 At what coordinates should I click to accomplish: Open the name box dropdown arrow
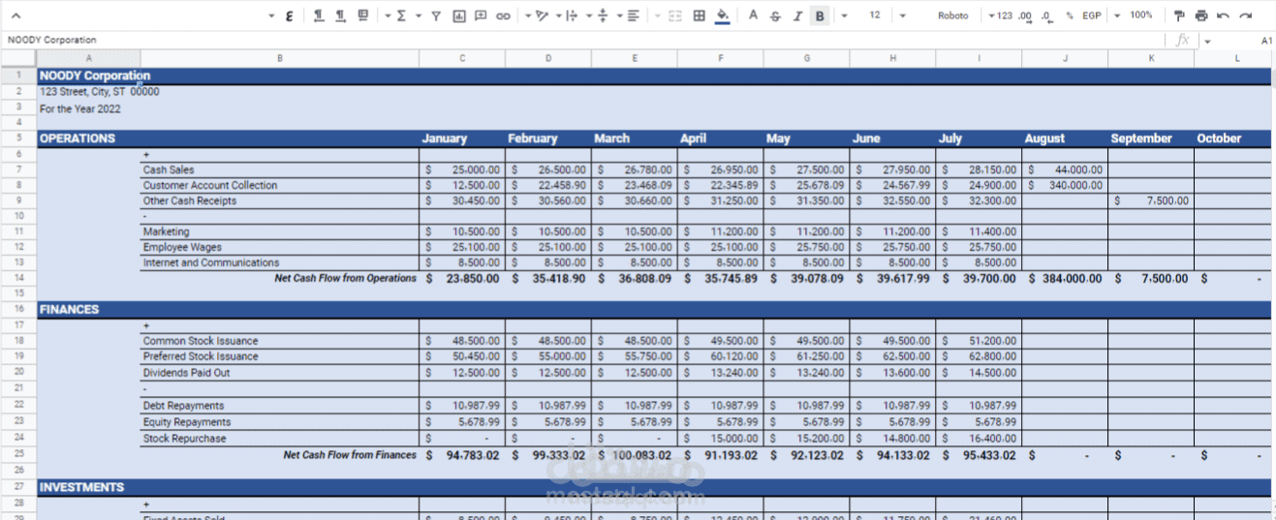1207,41
